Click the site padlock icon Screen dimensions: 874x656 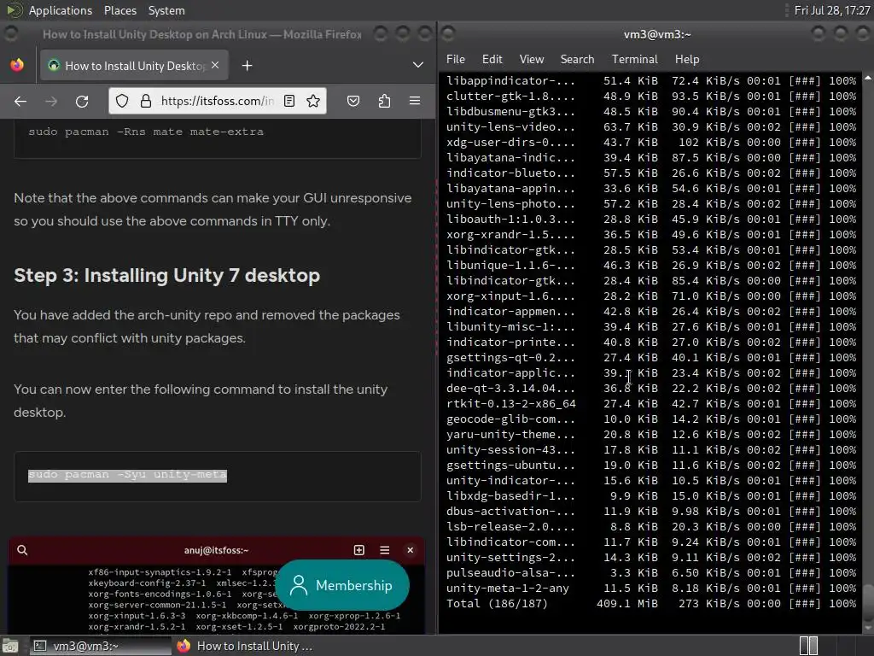coord(145,101)
